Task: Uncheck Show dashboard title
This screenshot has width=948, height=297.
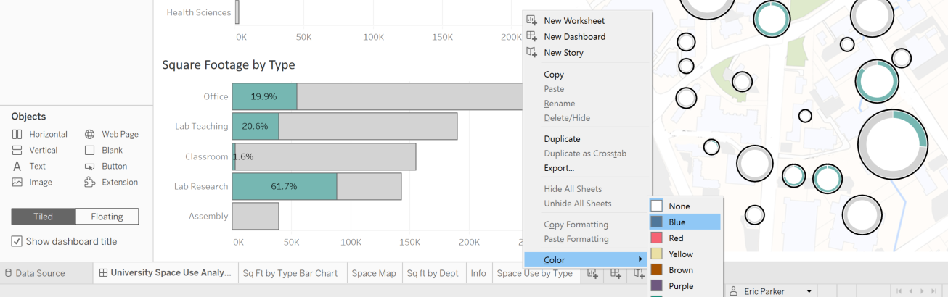Action: 17,241
